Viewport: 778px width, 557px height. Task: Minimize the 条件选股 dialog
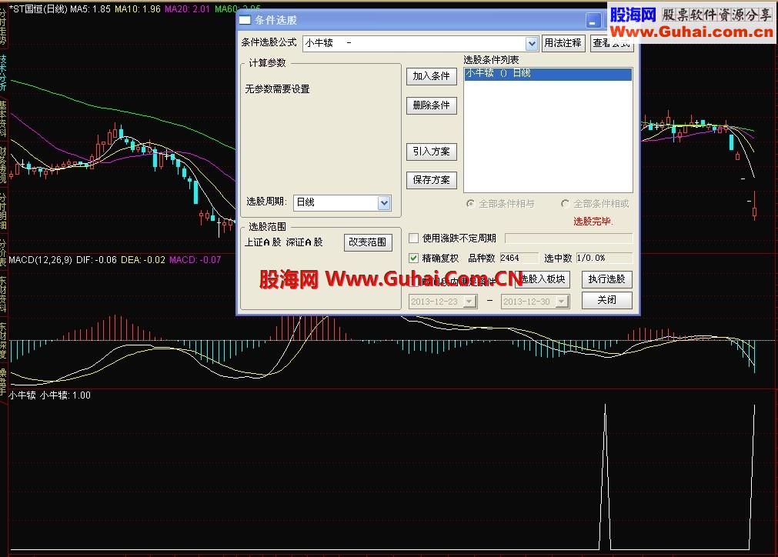pyautogui.click(x=593, y=21)
